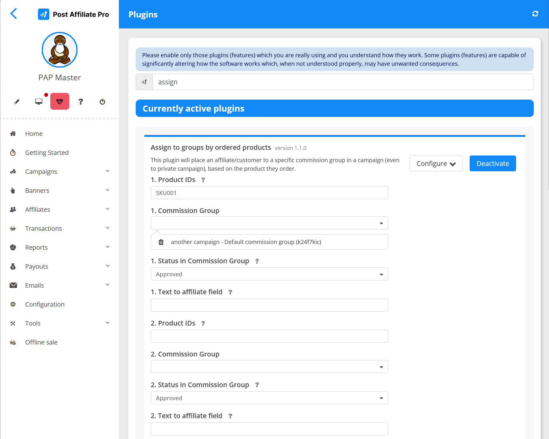Image resolution: width=549 pixels, height=439 pixels.
Task: Click help icon next to 1. Product IDs
Action: click(203, 180)
